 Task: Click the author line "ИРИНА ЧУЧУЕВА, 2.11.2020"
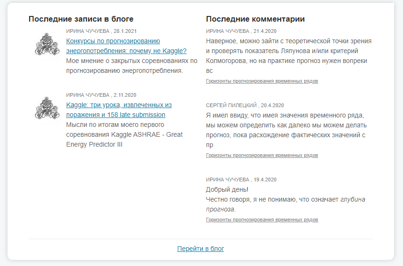[101, 95]
